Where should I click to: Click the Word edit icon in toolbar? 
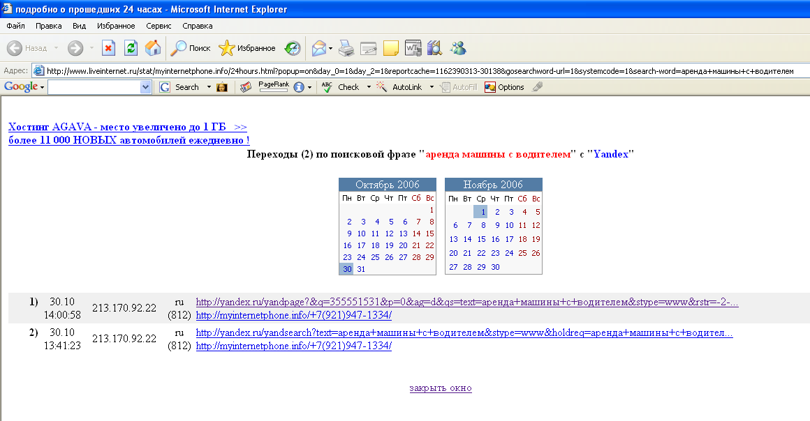click(x=413, y=48)
